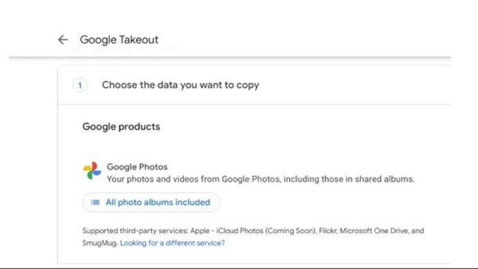Click the list icon in the albums button

(x=96, y=202)
